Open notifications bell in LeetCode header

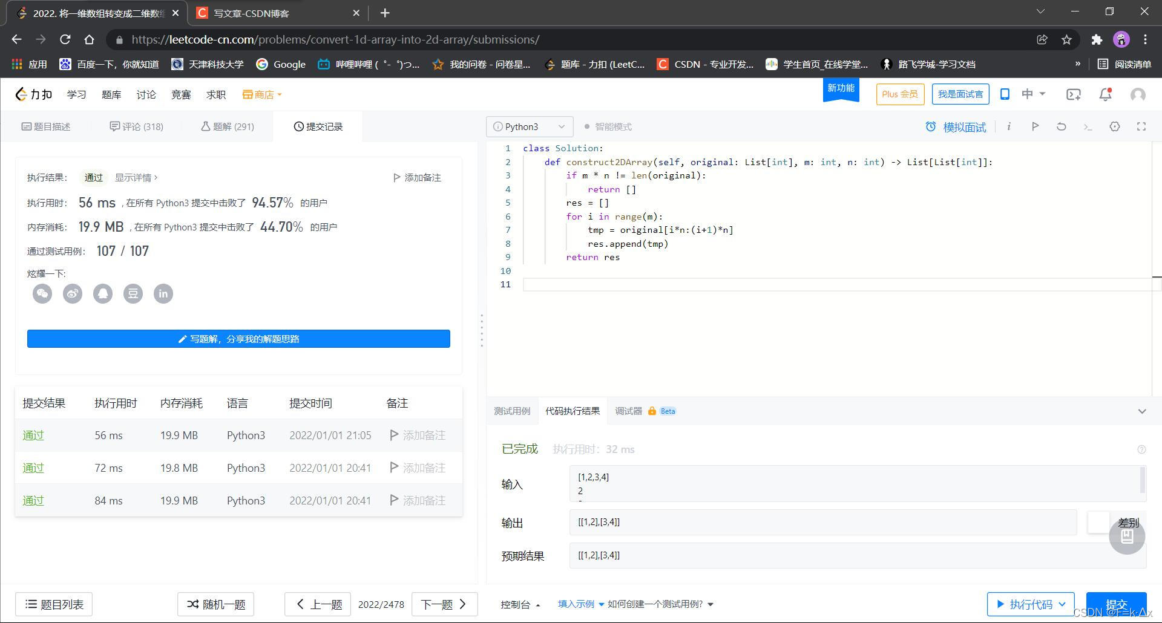click(1105, 94)
